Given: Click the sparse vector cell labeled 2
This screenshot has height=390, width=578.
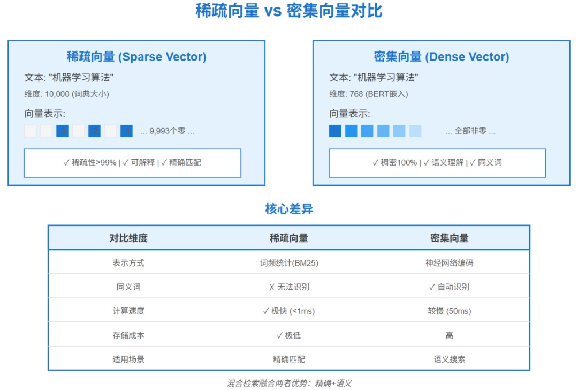Looking at the screenshot, I should [x=94, y=131].
